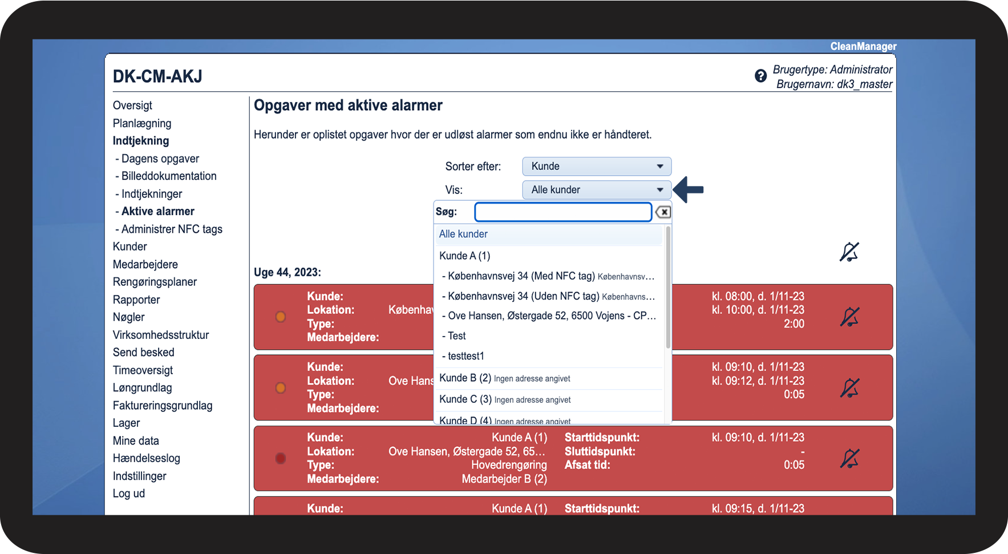The image size is (1008, 554).
Task: Log ud from the sidebar
Action: pyautogui.click(x=129, y=494)
